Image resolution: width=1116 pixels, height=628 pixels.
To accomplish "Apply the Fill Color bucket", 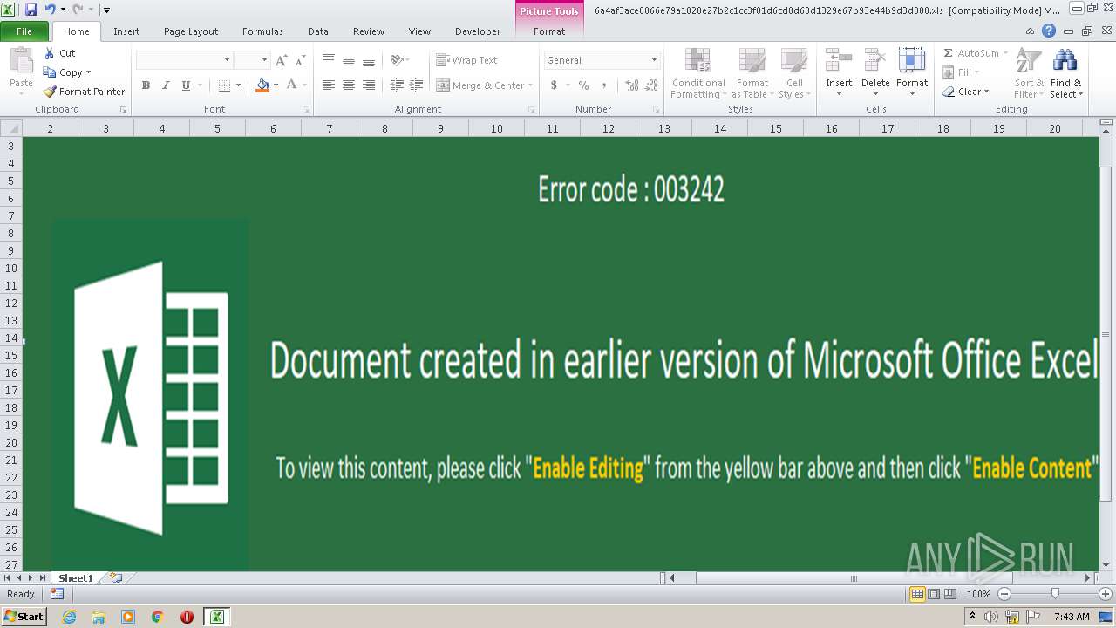I will tap(262, 85).
